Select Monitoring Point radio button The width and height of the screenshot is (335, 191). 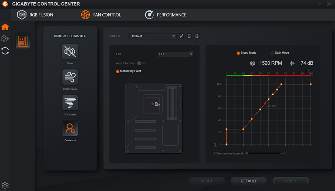(x=118, y=71)
